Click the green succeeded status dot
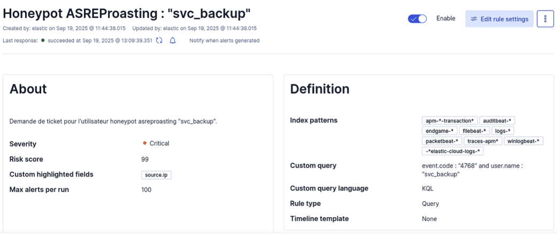The height and width of the screenshot is (234, 557). coord(43,41)
